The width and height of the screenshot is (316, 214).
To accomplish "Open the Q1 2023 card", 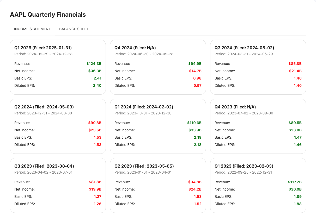I will [244, 166].
